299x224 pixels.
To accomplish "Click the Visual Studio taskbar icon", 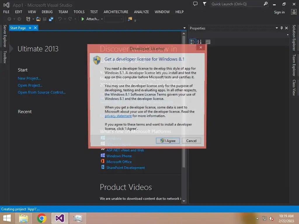I will [60, 218].
